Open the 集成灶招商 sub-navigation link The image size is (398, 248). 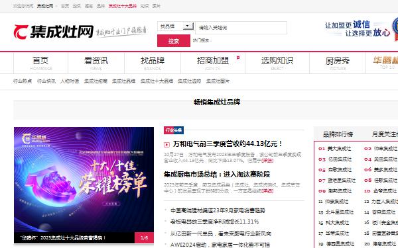[x=96, y=81]
